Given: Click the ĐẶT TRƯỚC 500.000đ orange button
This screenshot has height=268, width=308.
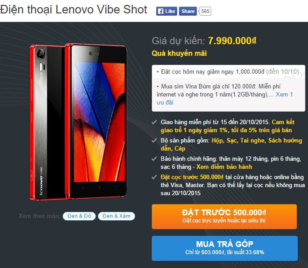Looking at the screenshot, I should tap(224, 217).
